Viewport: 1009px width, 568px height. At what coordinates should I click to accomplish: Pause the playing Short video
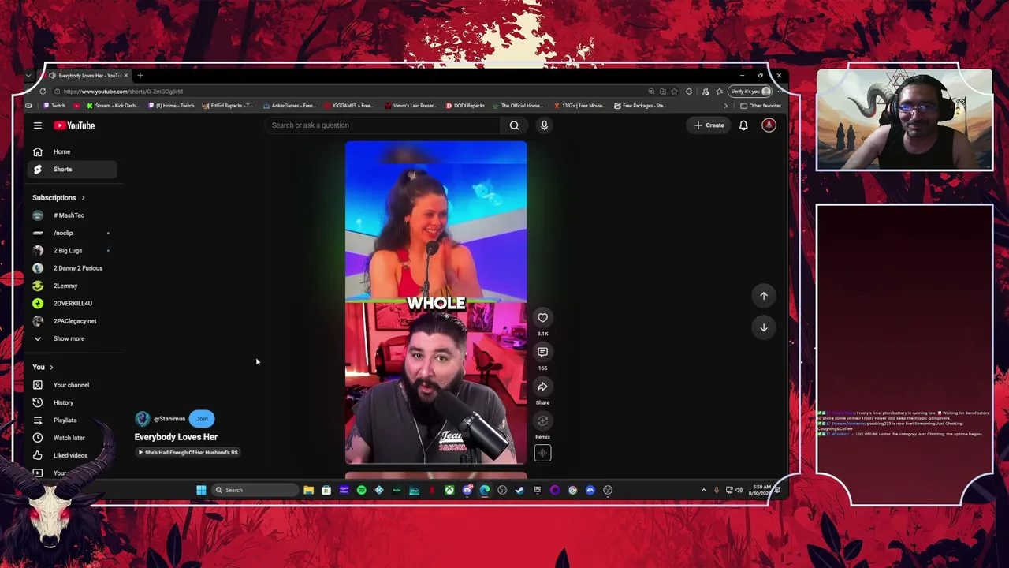tap(436, 303)
